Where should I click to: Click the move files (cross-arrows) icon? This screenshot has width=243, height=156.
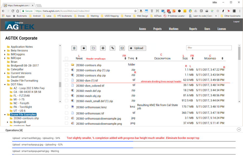[x=103, y=48]
